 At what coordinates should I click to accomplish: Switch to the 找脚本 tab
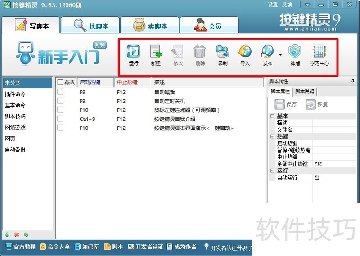point(90,25)
